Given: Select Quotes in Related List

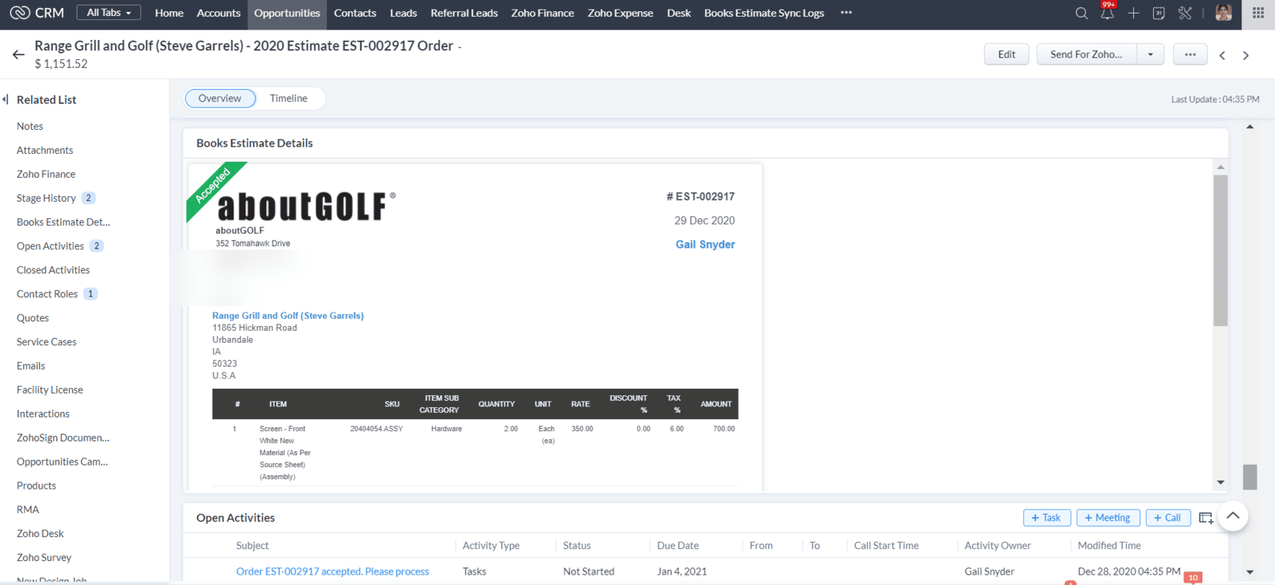Looking at the screenshot, I should click(33, 317).
